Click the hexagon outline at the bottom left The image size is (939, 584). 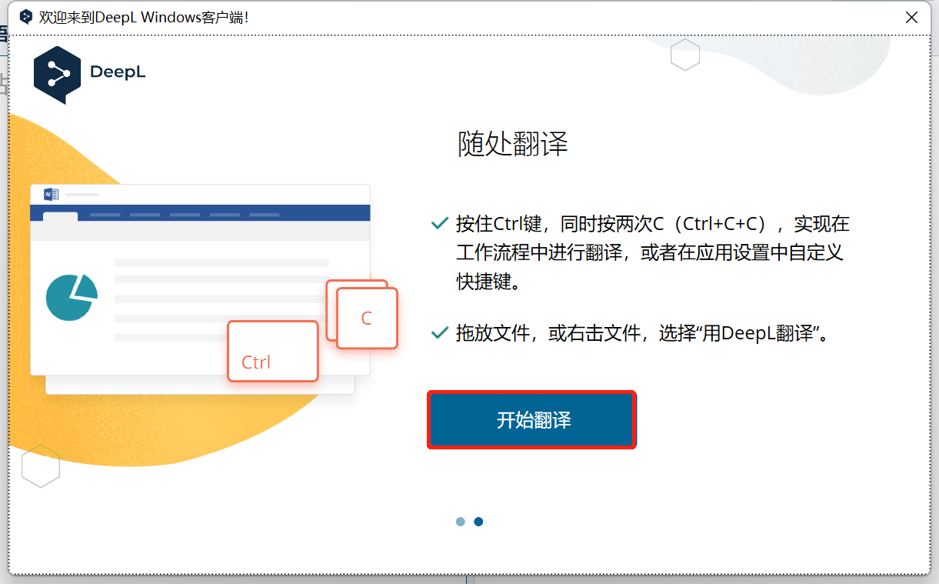tap(40, 466)
